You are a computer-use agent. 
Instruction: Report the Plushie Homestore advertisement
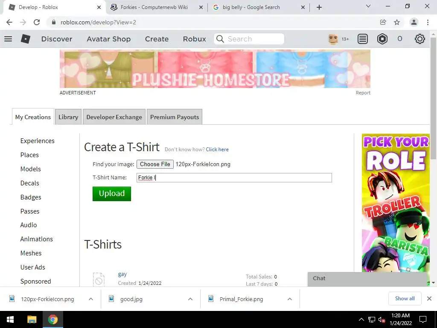363,93
